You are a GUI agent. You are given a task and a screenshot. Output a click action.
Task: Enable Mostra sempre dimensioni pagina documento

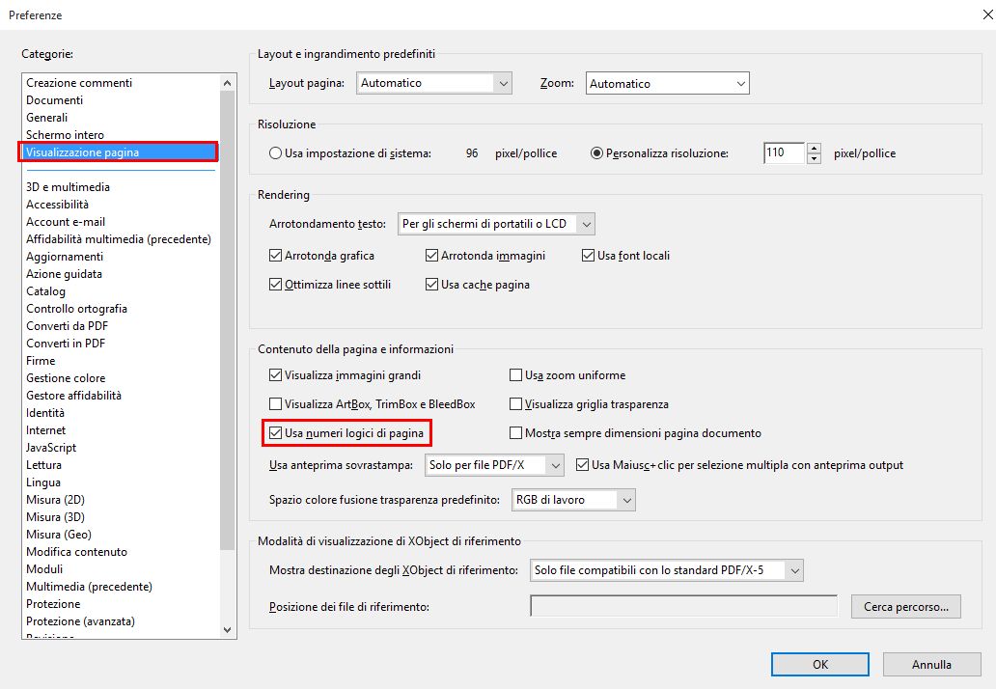click(515, 433)
